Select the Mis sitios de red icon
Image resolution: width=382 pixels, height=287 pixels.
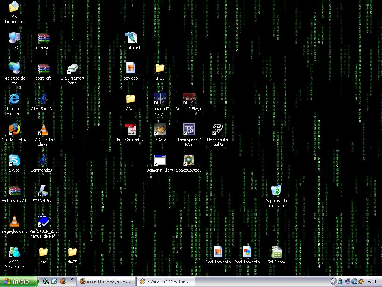[14, 74]
